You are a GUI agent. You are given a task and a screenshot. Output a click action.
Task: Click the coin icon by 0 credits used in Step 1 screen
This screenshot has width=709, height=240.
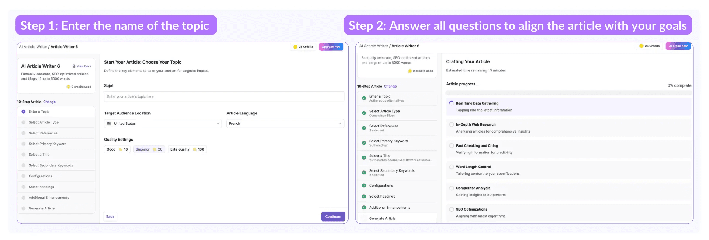(x=68, y=87)
